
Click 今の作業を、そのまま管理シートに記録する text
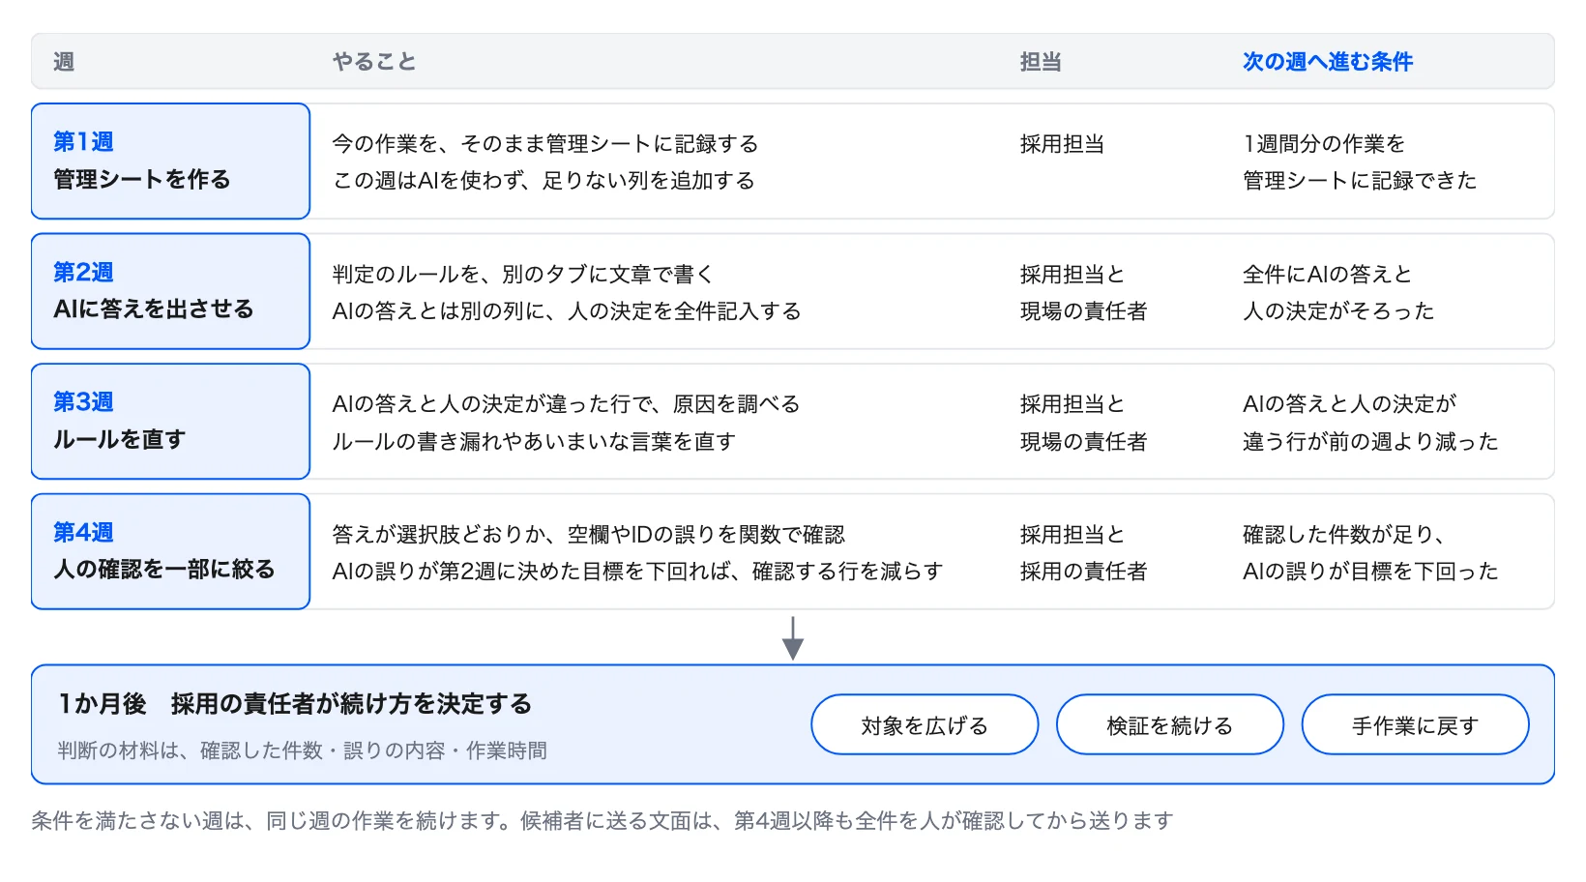click(545, 144)
